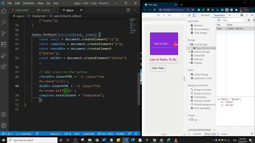Open the File menu
The width and height of the screenshot is (255, 143).
[10, 3]
